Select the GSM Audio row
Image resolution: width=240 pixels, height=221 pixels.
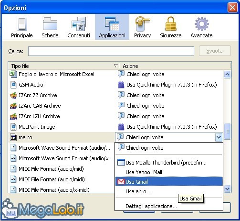(116, 85)
